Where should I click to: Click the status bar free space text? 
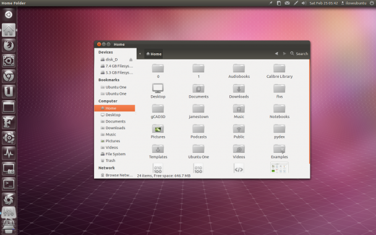(163, 176)
